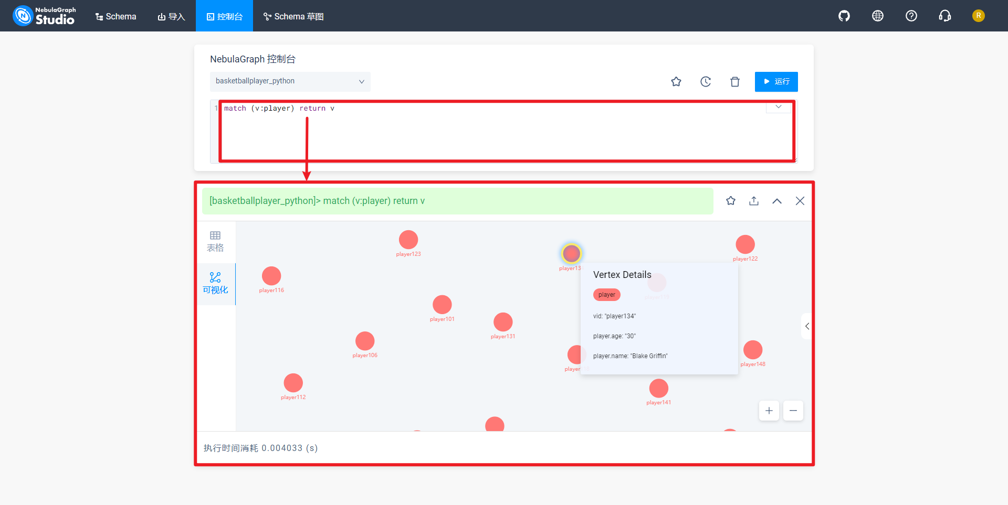Click the player.age "30" text
This screenshot has height=505, width=1008.
point(614,336)
